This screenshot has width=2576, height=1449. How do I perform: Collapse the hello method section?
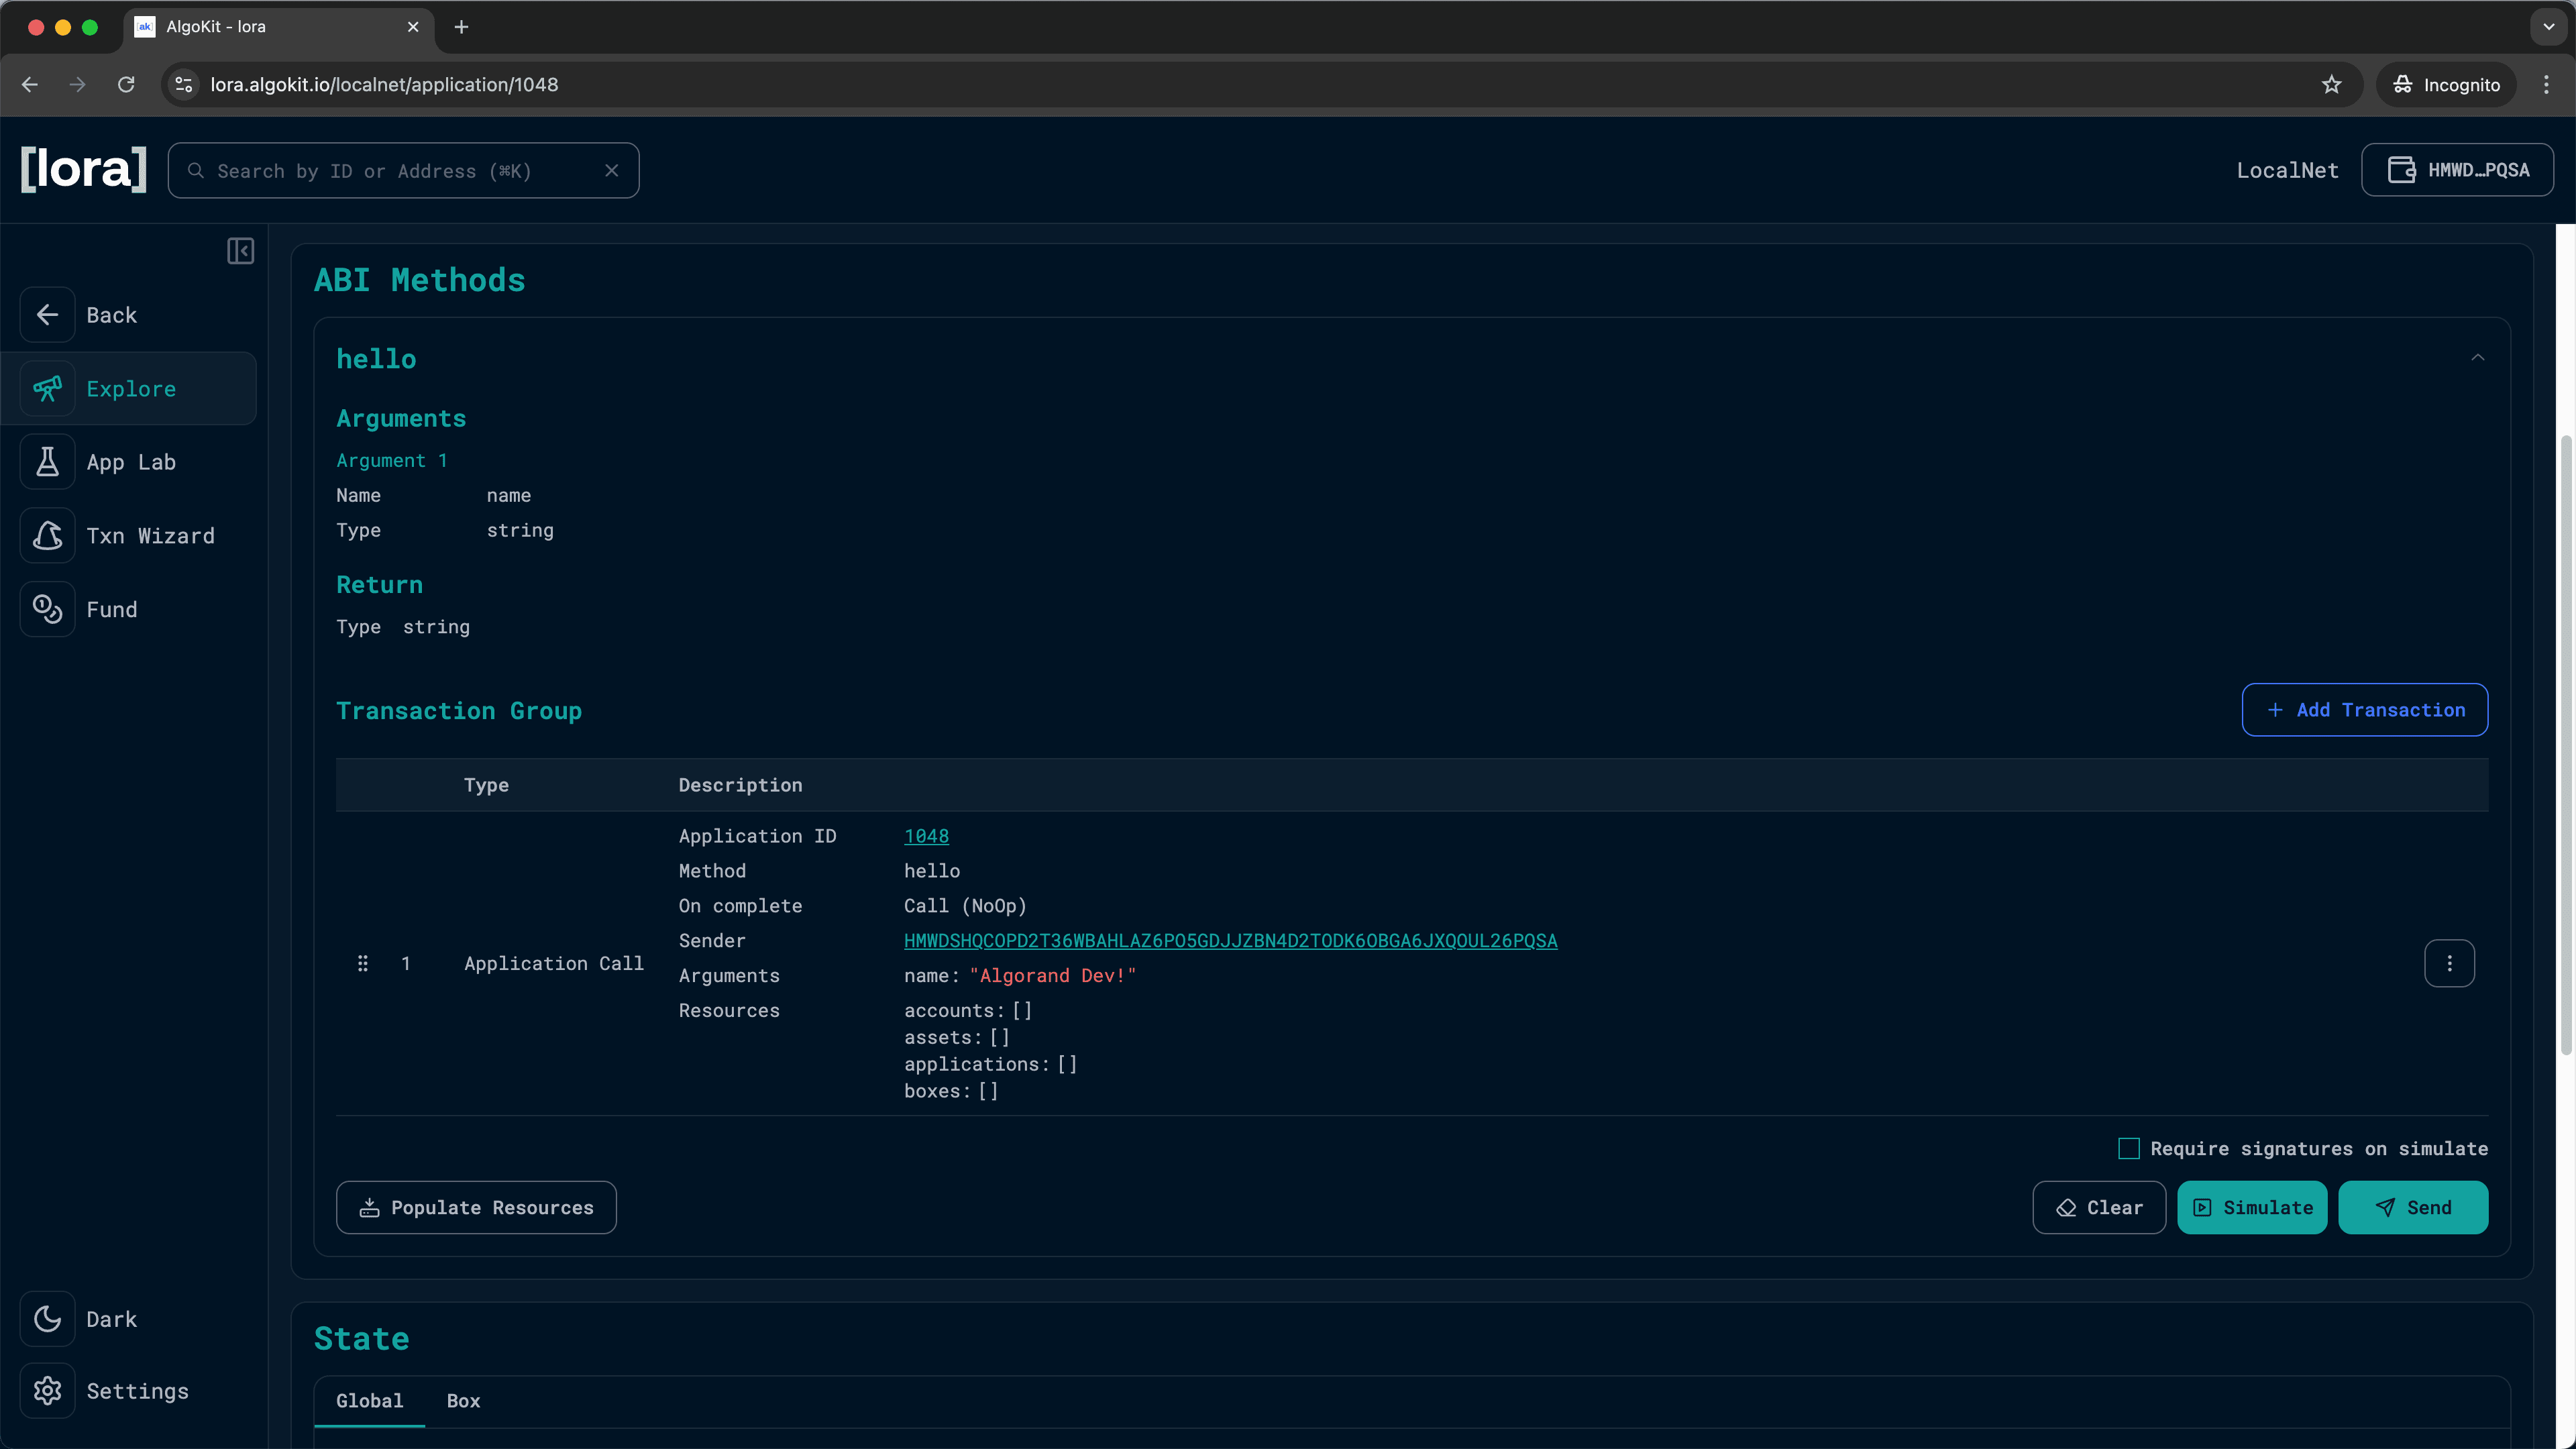pyautogui.click(x=2478, y=358)
